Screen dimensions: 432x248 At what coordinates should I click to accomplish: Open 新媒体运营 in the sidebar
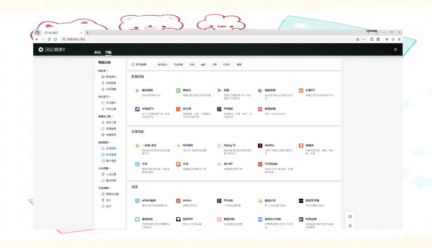(x=110, y=194)
